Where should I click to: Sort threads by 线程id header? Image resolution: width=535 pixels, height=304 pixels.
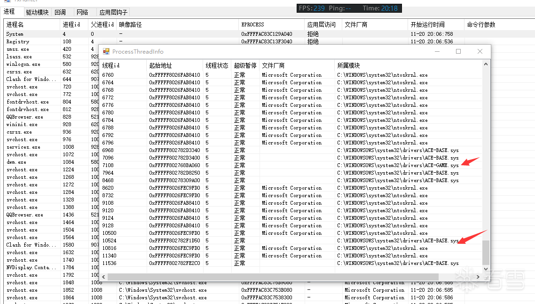[x=123, y=65]
